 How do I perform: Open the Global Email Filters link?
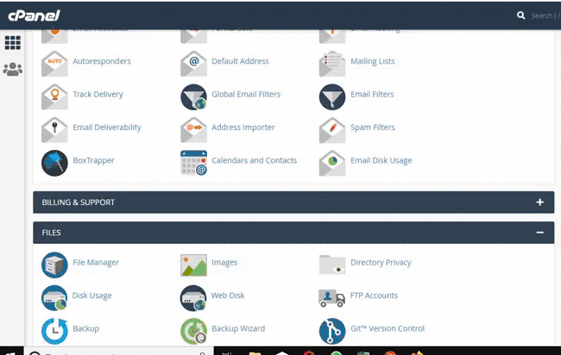point(246,94)
